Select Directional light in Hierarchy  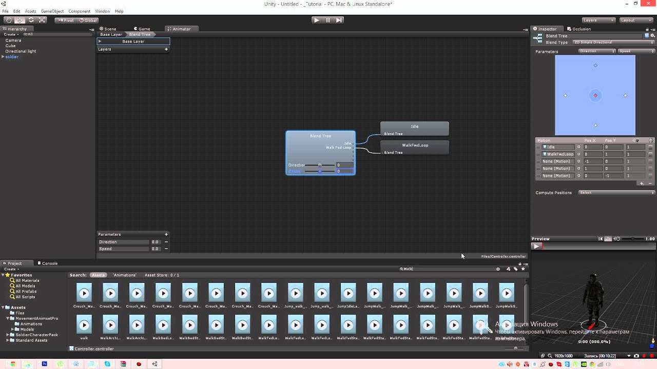coord(21,51)
